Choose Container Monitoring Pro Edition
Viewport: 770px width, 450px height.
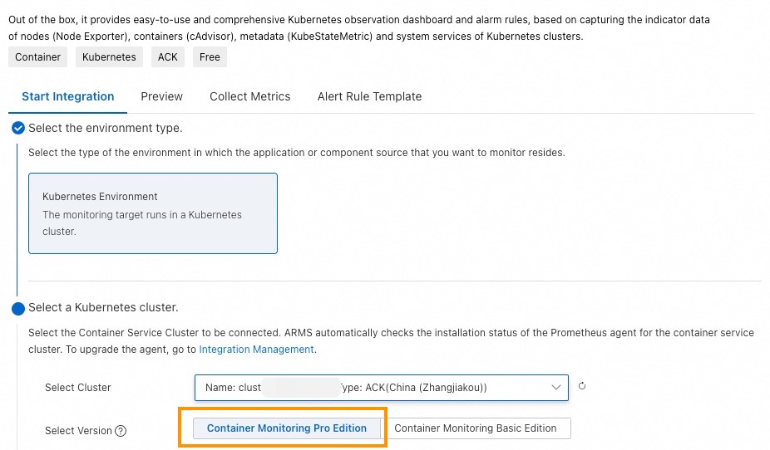pyautogui.click(x=287, y=428)
